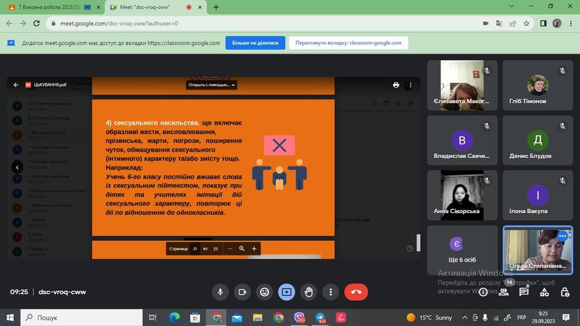Expand the Открыть с помощью dropdown

[211, 85]
